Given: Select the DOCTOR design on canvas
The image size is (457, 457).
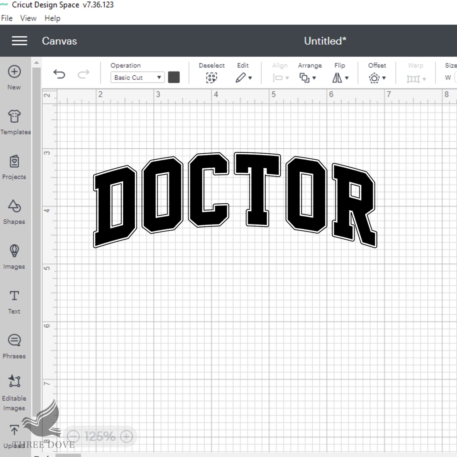Looking at the screenshot, I should 235,200.
